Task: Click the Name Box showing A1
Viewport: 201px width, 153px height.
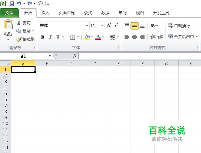Action: [x=24, y=56]
